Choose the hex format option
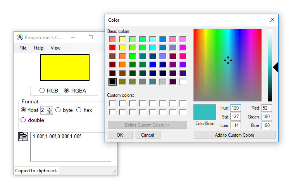This screenshot has height=187, width=291. [x=84, y=110]
